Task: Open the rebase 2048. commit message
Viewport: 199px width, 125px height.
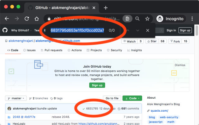Action: click(x=61, y=117)
